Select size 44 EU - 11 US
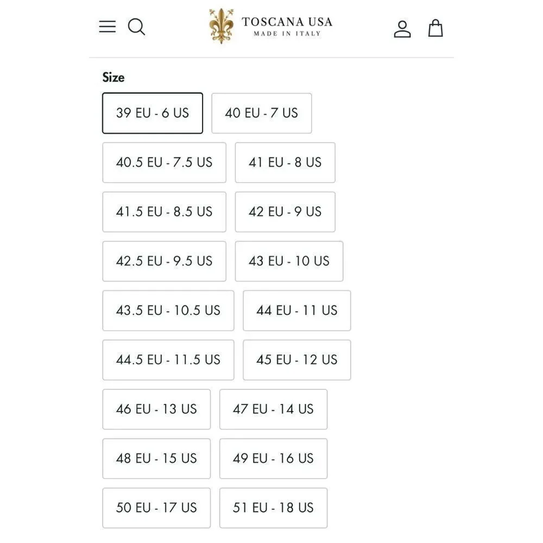Viewport: 543px width, 543px height. click(x=297, y=311)
